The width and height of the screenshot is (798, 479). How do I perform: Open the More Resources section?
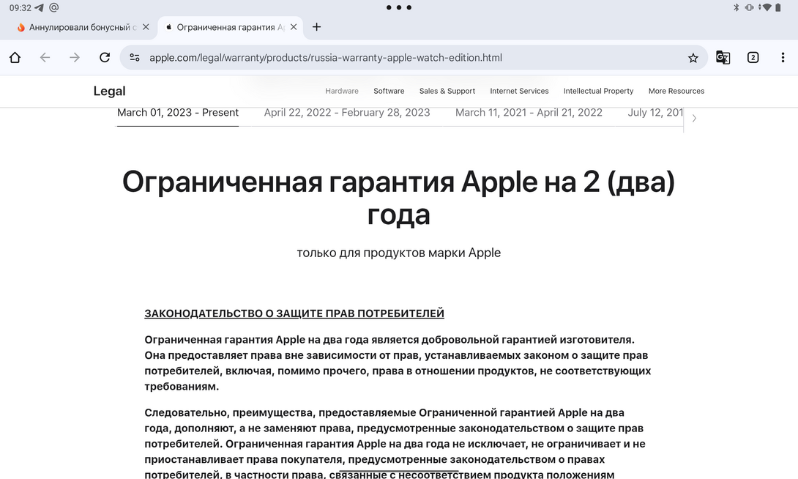point(676,91)
